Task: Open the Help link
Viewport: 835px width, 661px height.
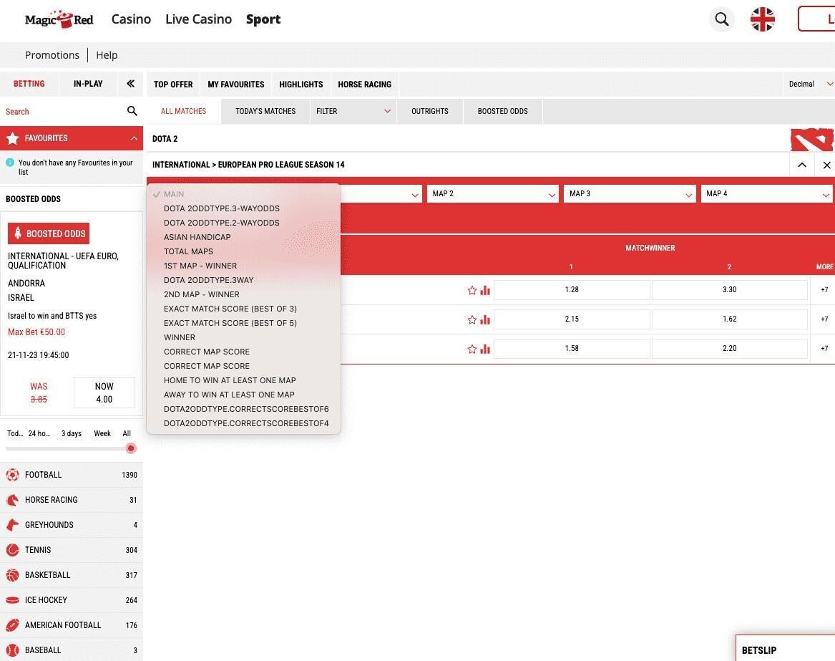Action: (107, 55)
